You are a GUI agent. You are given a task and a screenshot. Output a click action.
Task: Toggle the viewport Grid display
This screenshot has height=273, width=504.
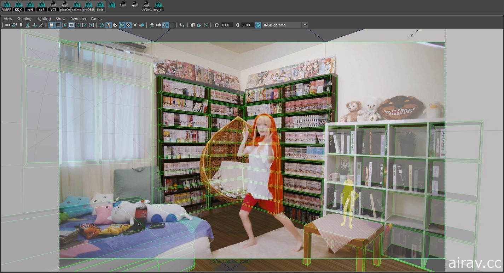click(x=51, y=25)
